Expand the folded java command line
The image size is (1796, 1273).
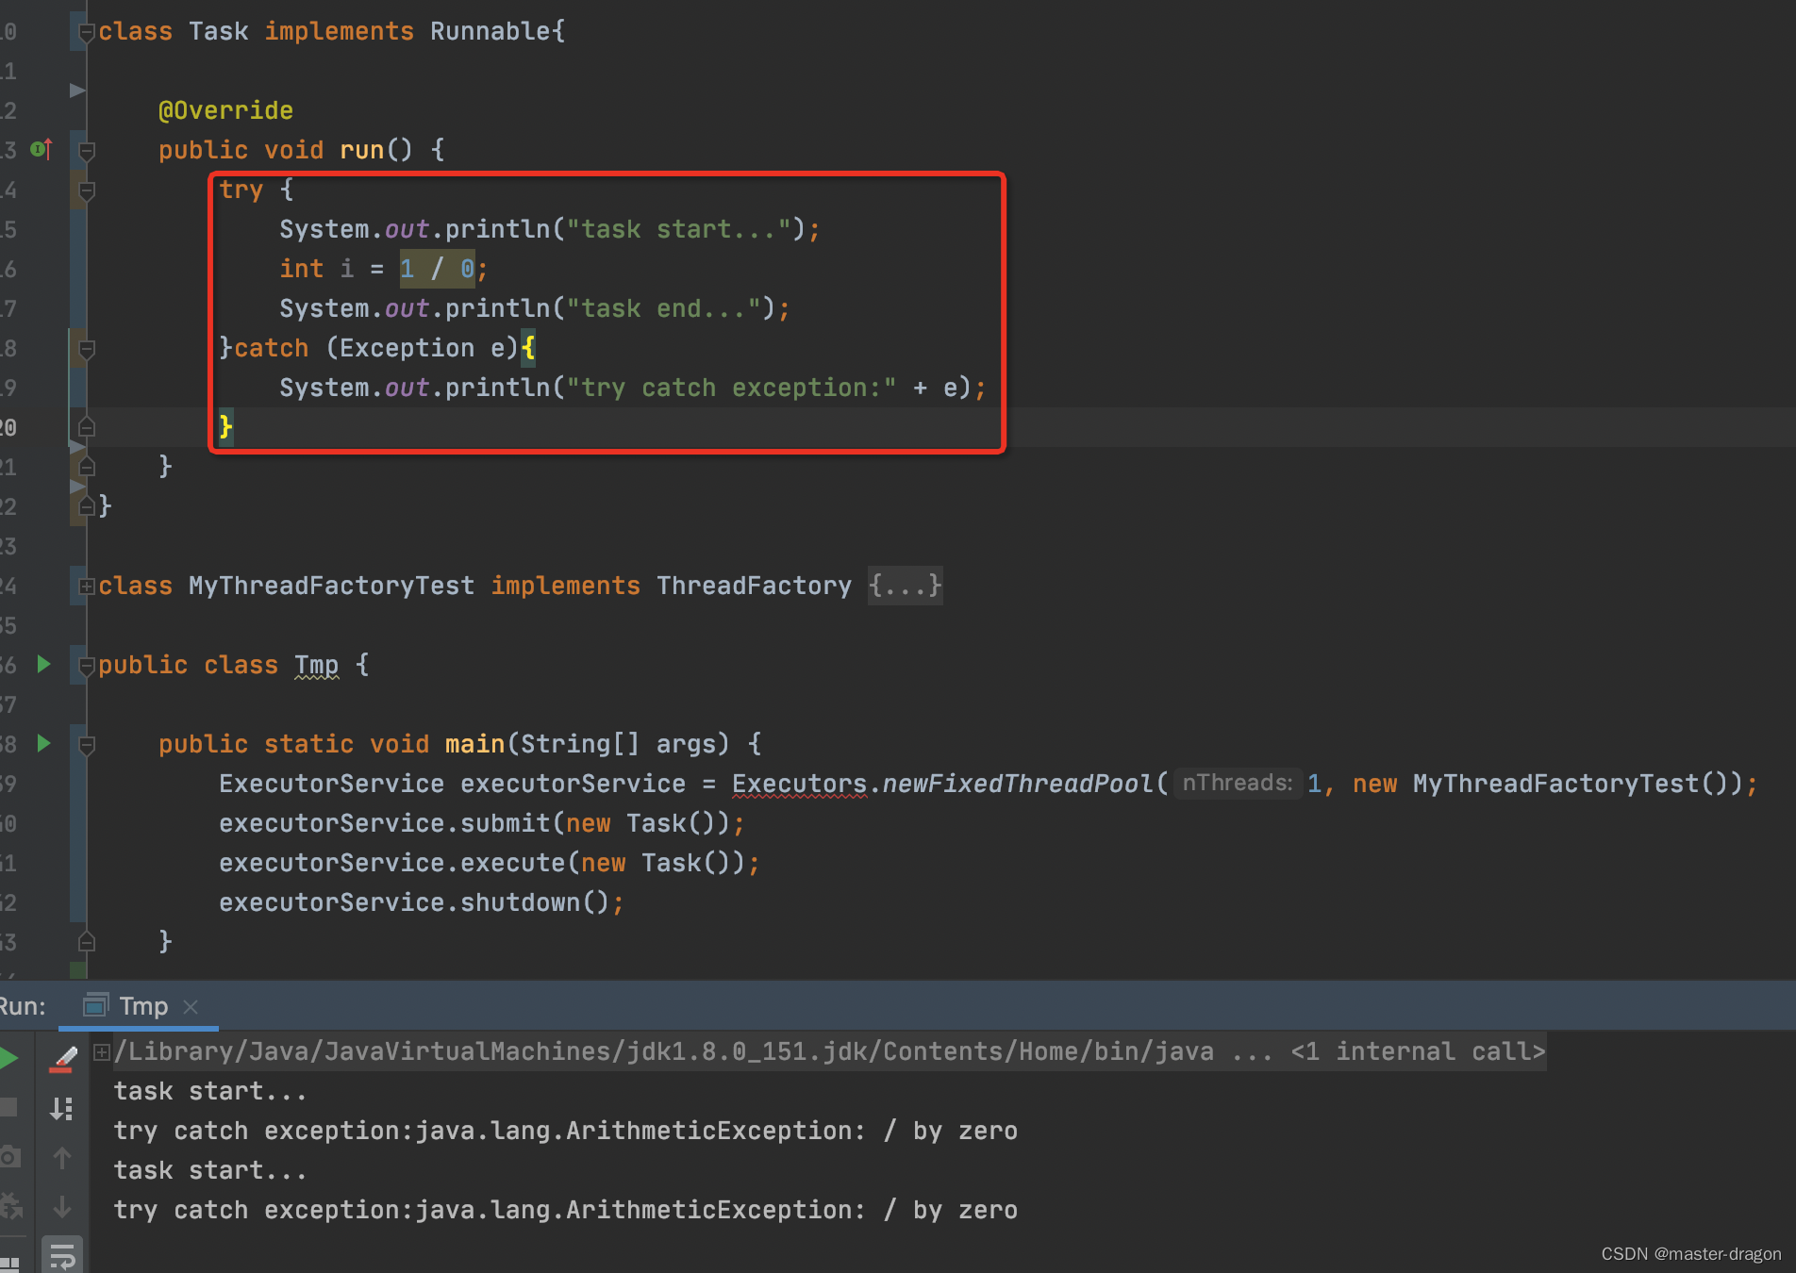pos(102,1051)
